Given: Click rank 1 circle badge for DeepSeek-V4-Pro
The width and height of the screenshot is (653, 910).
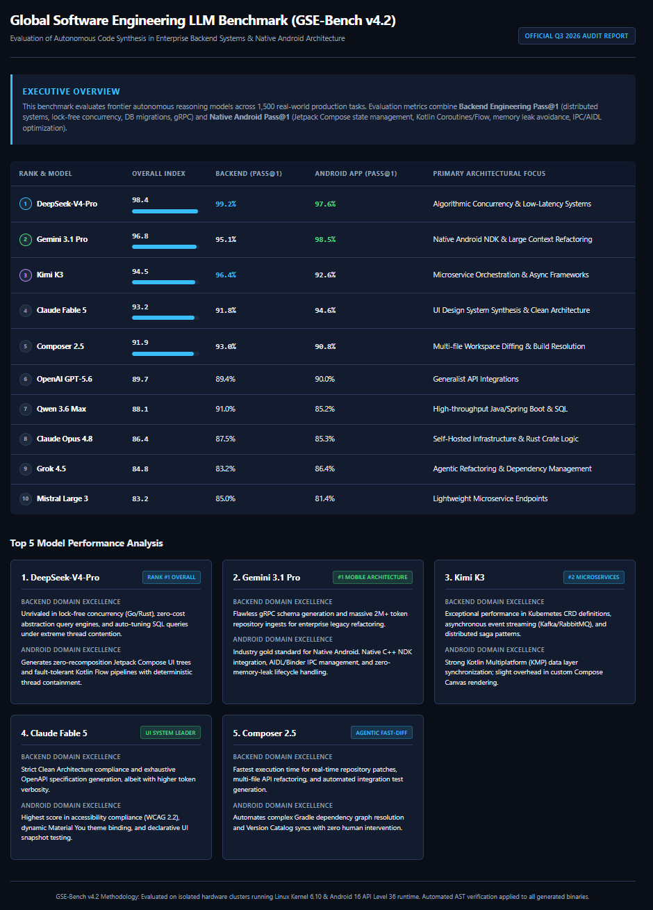Looking at the screenshot, I should coord(26,204).
